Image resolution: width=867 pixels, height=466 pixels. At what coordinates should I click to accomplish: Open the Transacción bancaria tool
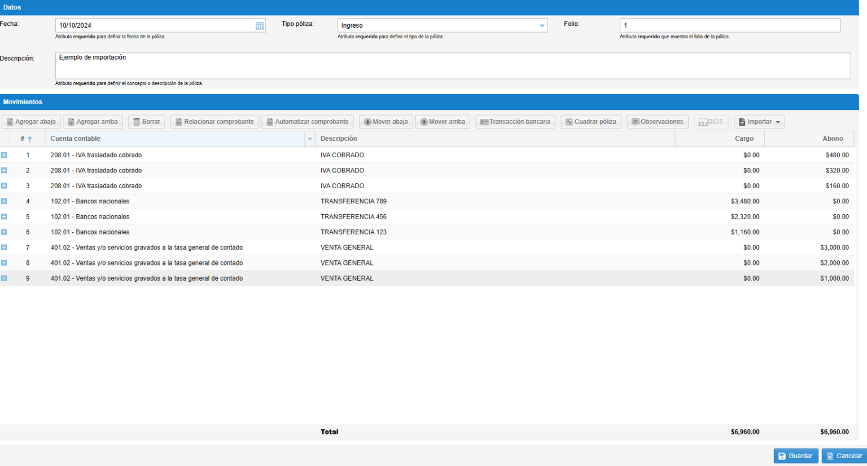515,122
